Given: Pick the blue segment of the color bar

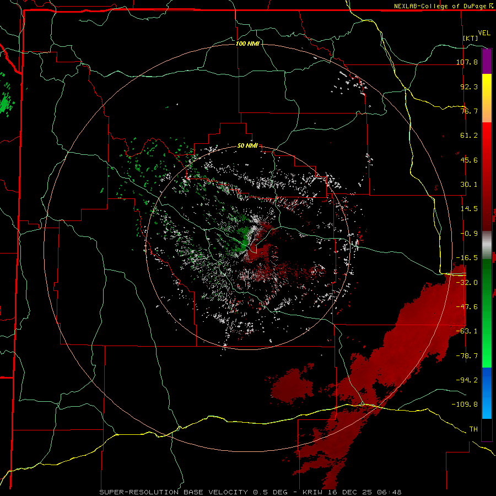Looking at the screenshot, I should [x=487, y=393].
